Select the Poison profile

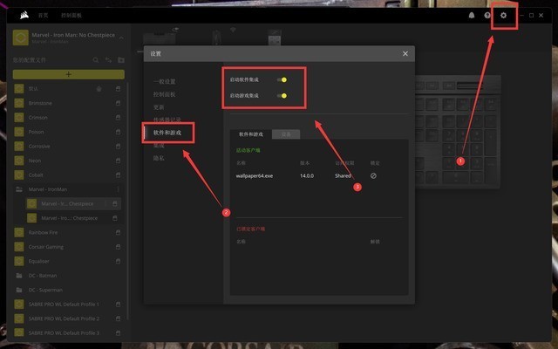click(x=37, y=132)
